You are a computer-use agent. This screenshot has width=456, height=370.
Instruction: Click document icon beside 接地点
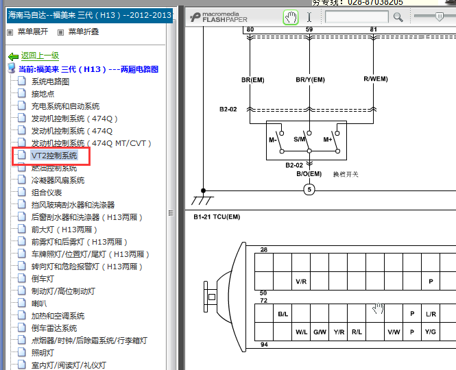(x=22, y=93)
